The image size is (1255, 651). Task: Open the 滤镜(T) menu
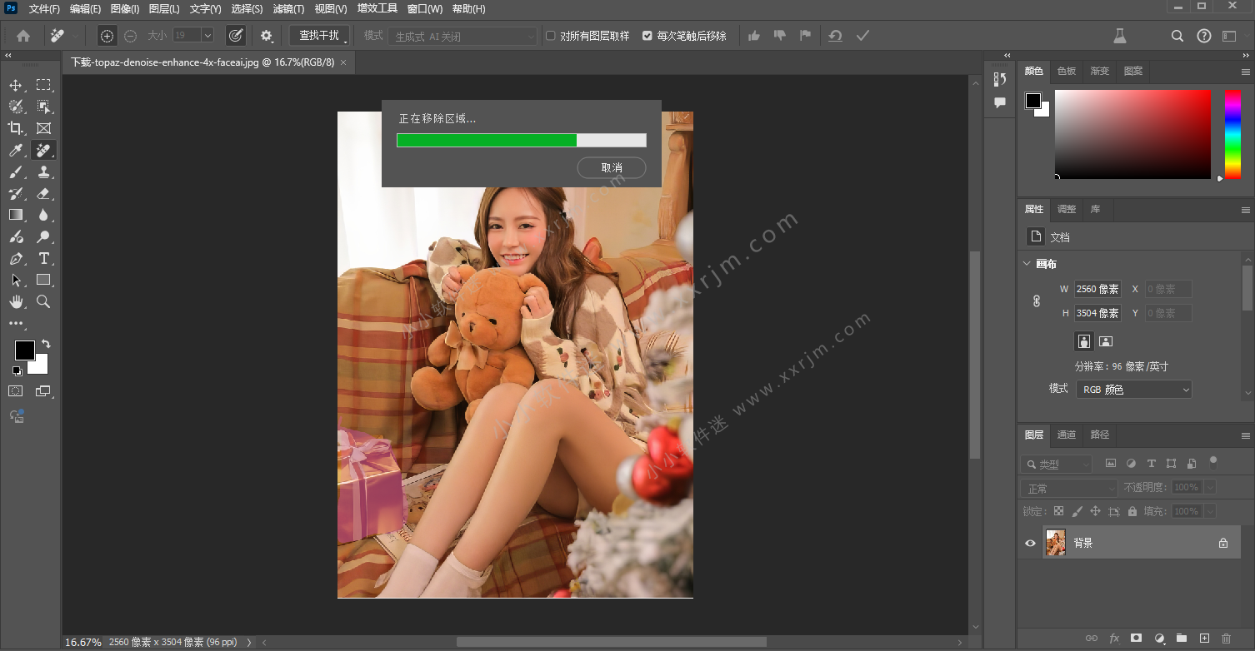[x=289, y=9]
